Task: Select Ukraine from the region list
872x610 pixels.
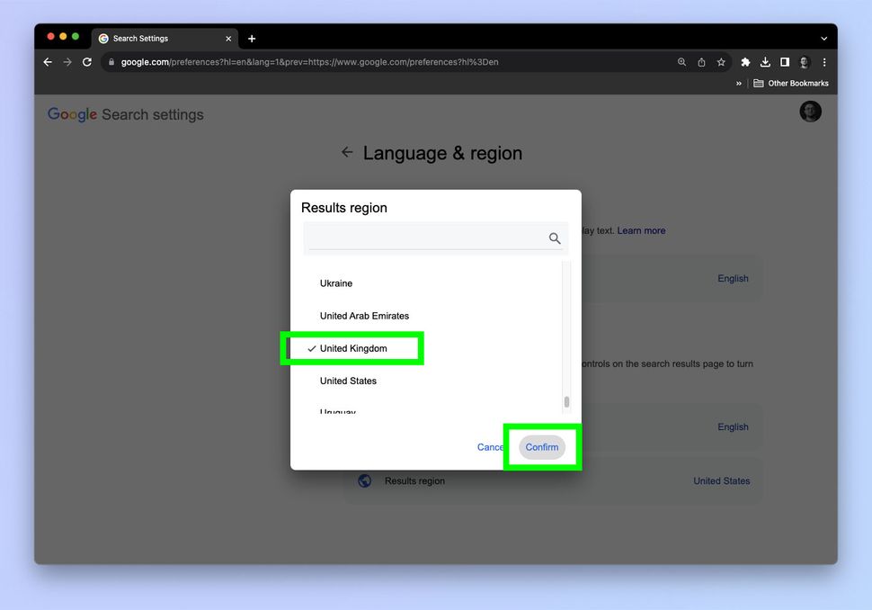Action: [336, 283]
